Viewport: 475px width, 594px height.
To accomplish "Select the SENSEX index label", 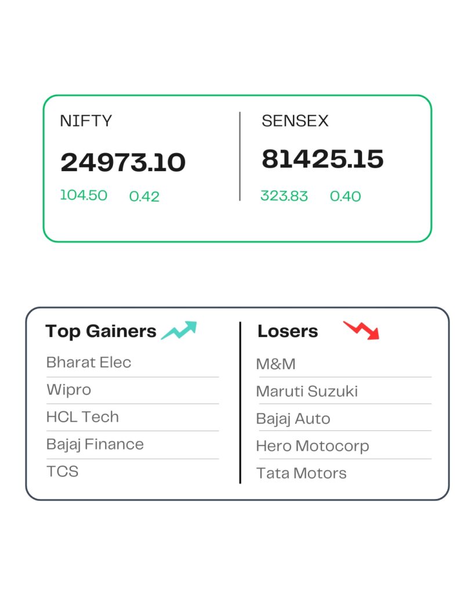I will pos(295,121).
